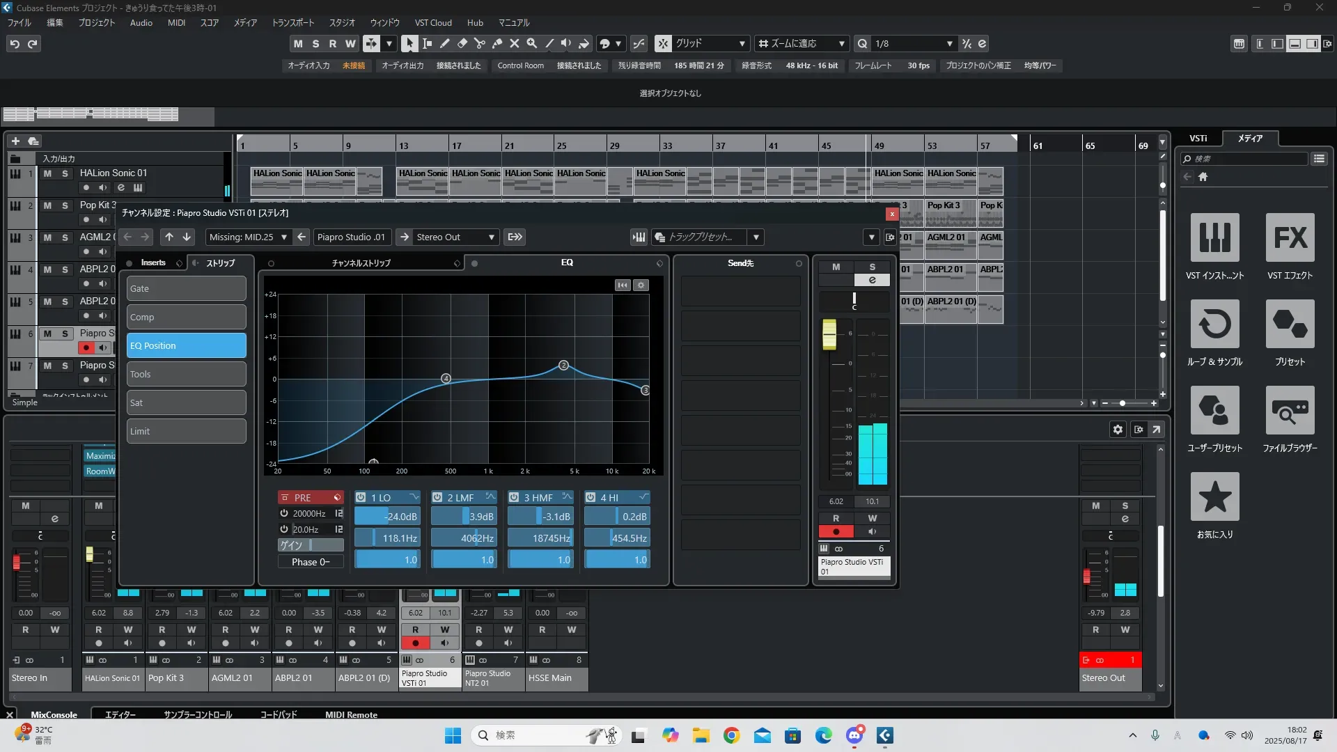Mute the Pop Kit 3 track
The height and width of the screenshot is (752, 1337).
pyautogui.click(x=47, y=205)
